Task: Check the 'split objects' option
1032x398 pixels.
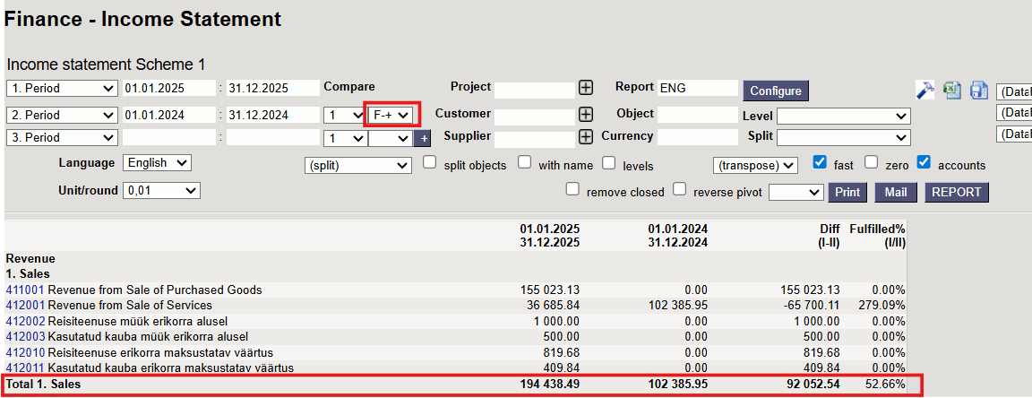Action: [x=430, y=163]
